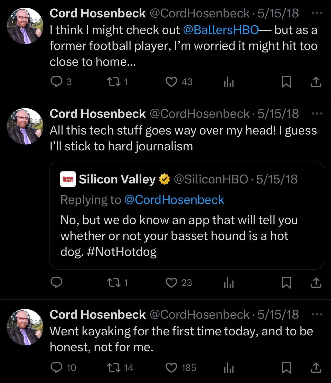The image size is (331, 383).
Task: Like the tweet with 23 likes
Action: [171, 283]
